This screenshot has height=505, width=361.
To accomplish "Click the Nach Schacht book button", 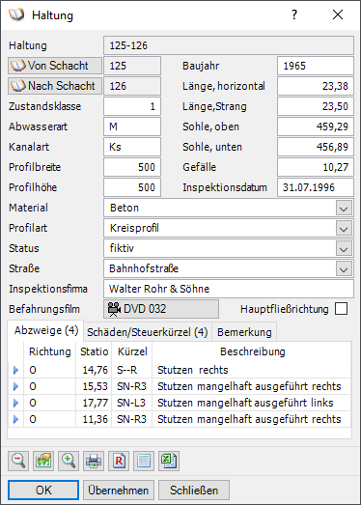I will point(55,86).
